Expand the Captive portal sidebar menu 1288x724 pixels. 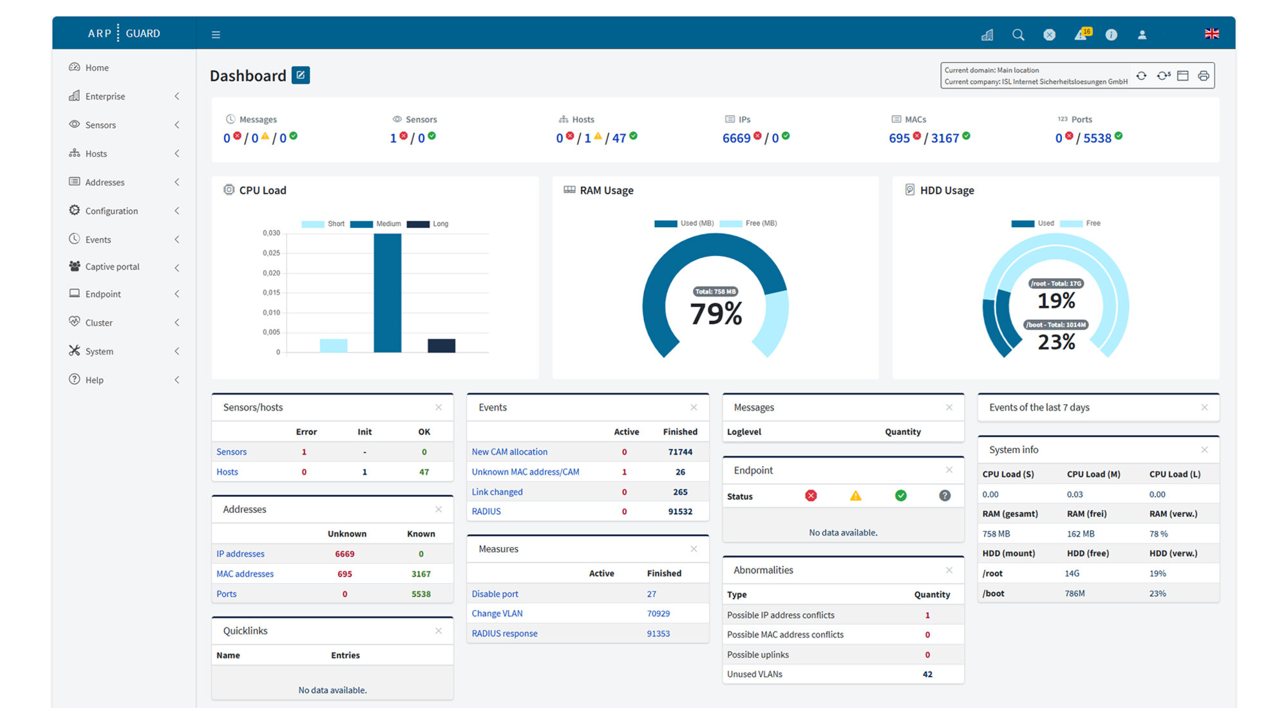[112, 266]
